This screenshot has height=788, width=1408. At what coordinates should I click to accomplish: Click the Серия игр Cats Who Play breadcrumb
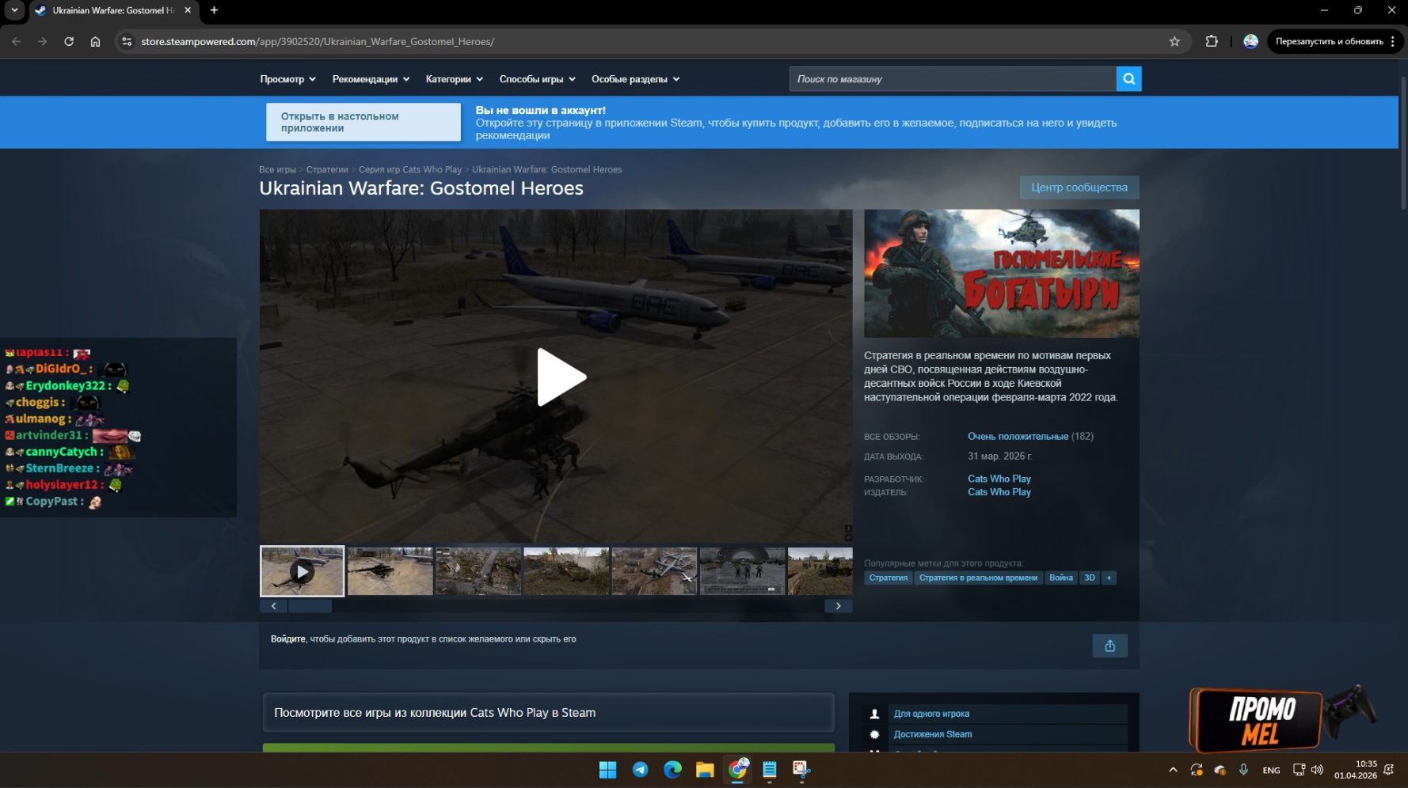(x=410, y=169)
